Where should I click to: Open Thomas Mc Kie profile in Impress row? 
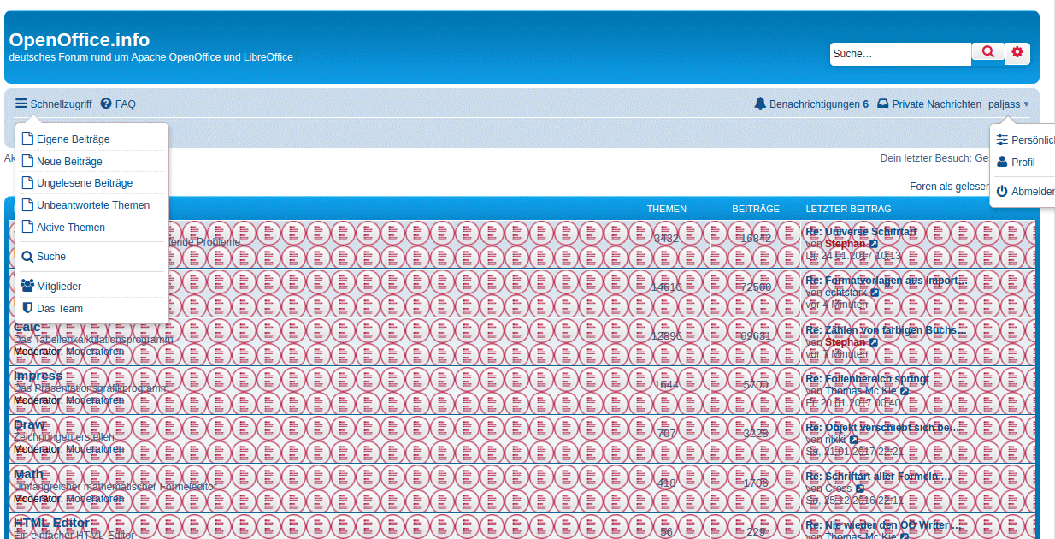click(x=861, y=391)
